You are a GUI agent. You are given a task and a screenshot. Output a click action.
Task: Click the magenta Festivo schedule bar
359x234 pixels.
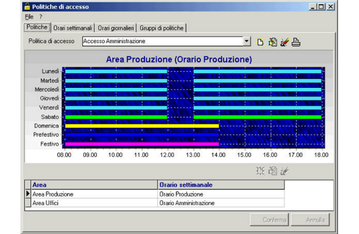click(x=142, y=144)
